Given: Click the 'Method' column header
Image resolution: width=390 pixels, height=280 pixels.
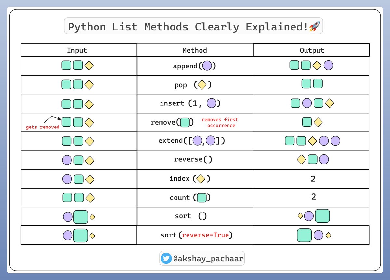Looking at the screenshot, I should point(195,50).
